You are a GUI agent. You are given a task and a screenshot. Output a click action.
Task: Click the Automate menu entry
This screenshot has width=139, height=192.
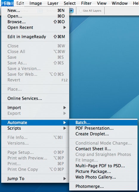(x=35, y=123)
